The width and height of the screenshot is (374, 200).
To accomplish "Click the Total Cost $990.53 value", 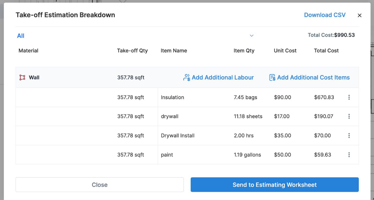I will click(344, 35).
